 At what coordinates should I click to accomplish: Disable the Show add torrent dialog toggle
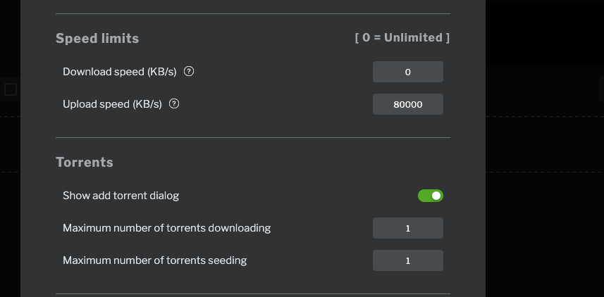[x=431, y=196]
